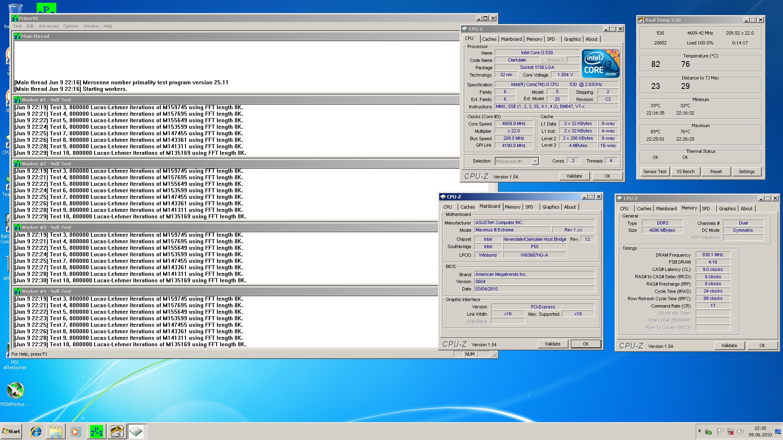Click Validate in the CPU tab CPU-Z window

click(574, 176)
